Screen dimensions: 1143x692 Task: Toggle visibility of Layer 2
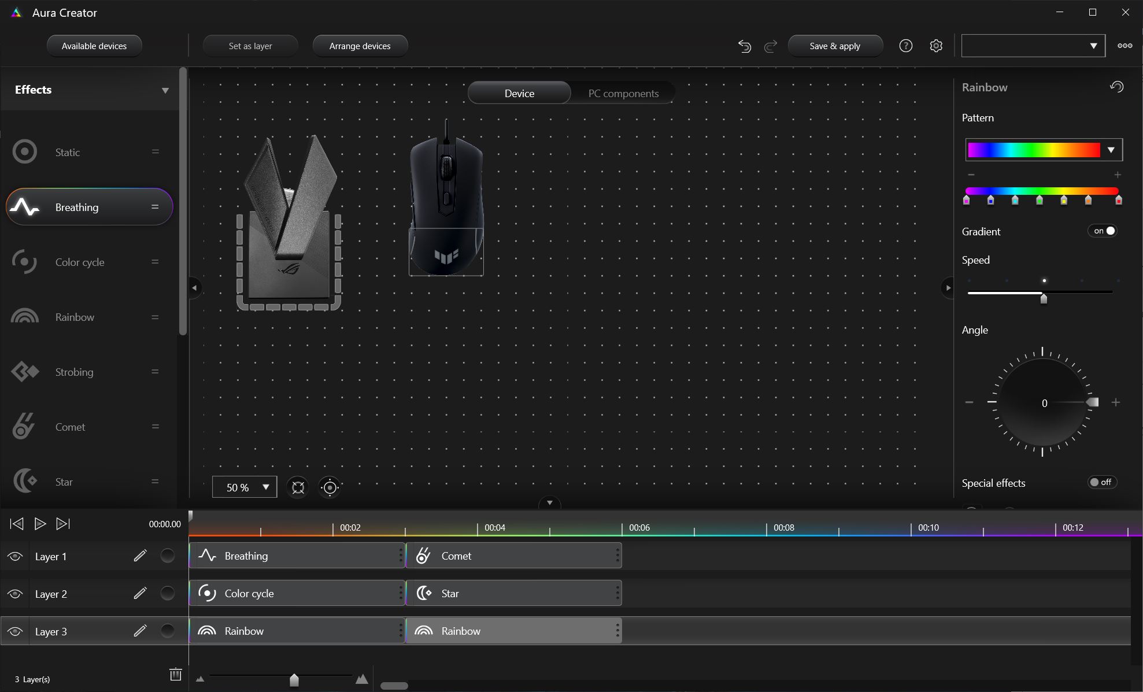(16, 593)
